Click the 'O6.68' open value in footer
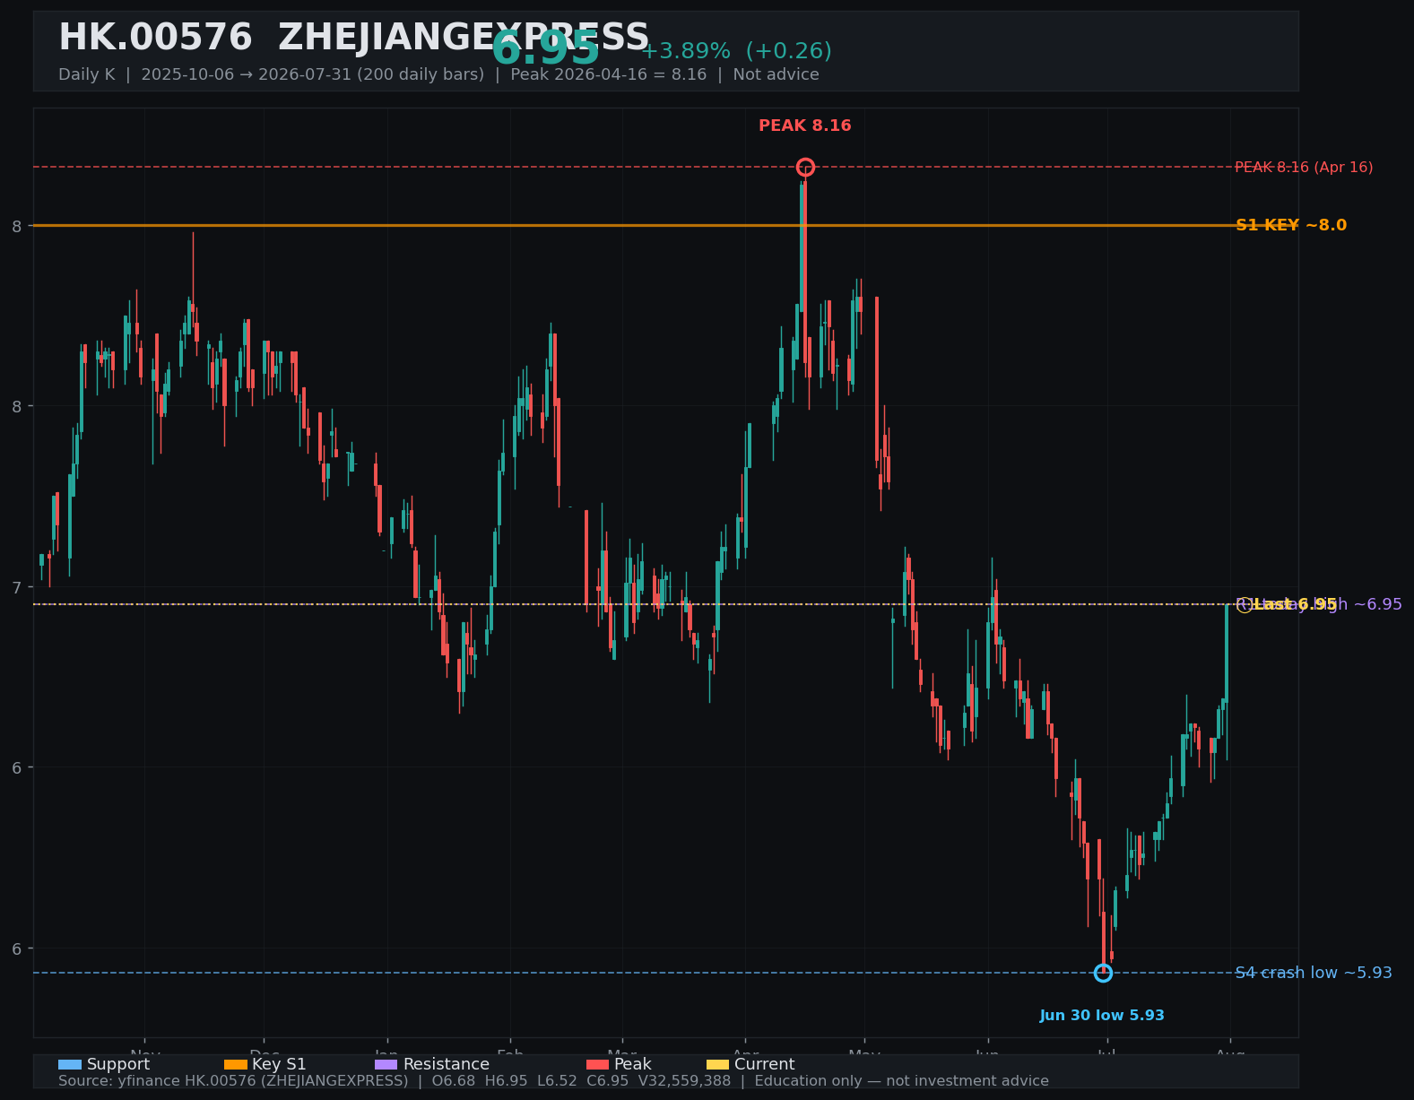 [454, 1081]
